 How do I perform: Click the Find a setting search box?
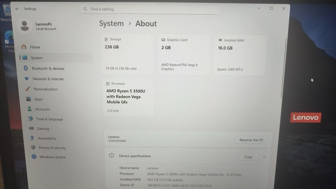click(x=151, y=9)
